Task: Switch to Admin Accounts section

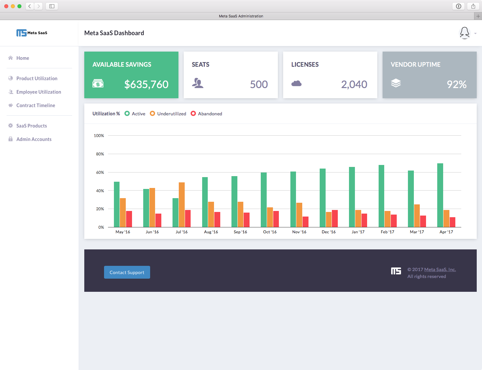Action: [34, 139]
